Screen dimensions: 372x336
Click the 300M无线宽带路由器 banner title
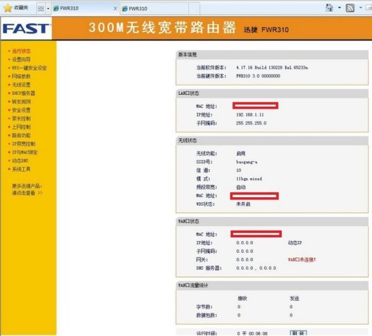coord(162,27)
